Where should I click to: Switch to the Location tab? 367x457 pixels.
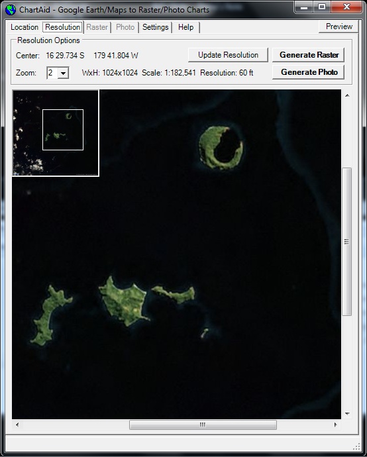pyautogui.click(x=25, y=27)
